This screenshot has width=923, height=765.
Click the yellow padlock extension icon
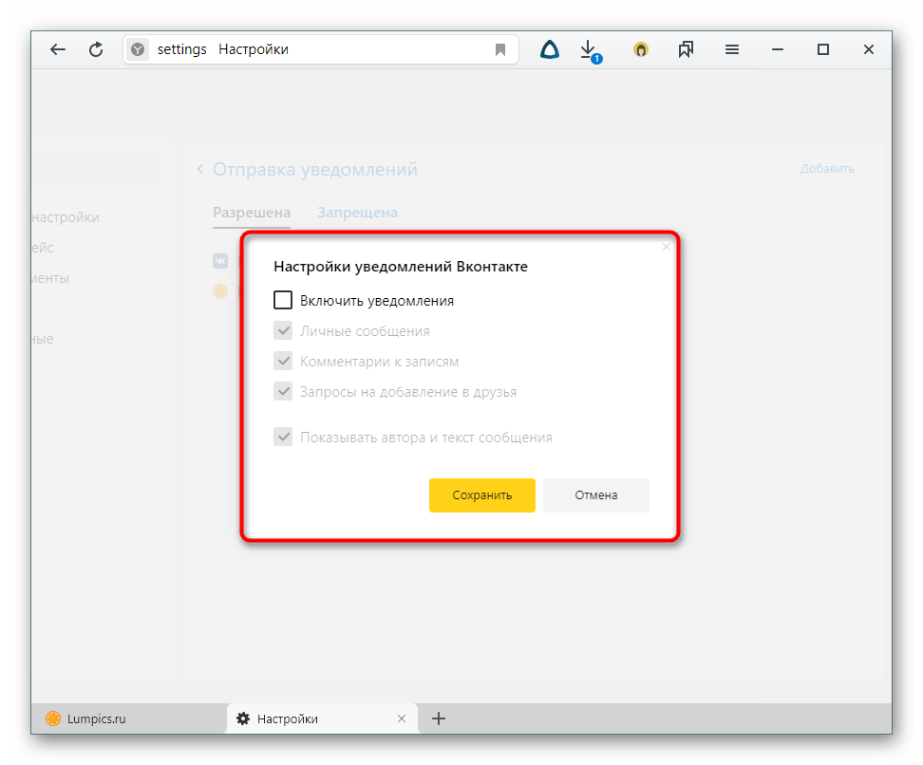(x=641, y=50)
